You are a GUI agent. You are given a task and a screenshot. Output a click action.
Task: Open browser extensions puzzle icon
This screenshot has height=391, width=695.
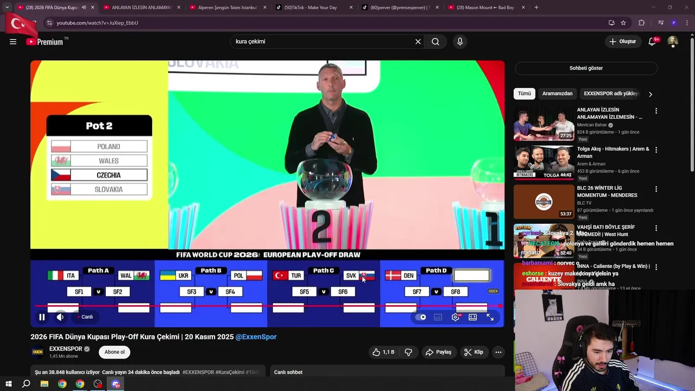tap(642, 23)
